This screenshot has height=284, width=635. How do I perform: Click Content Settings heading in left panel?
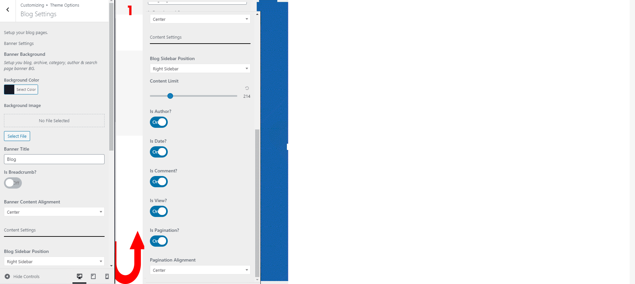click(x=20, y=230)
